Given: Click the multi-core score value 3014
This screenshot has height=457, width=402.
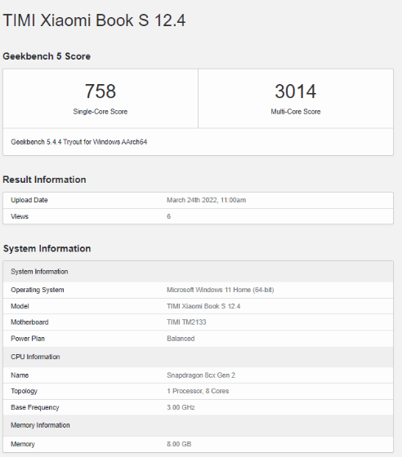Looking at the screenshot, I should pyautogui.click(x=296, y=91).
